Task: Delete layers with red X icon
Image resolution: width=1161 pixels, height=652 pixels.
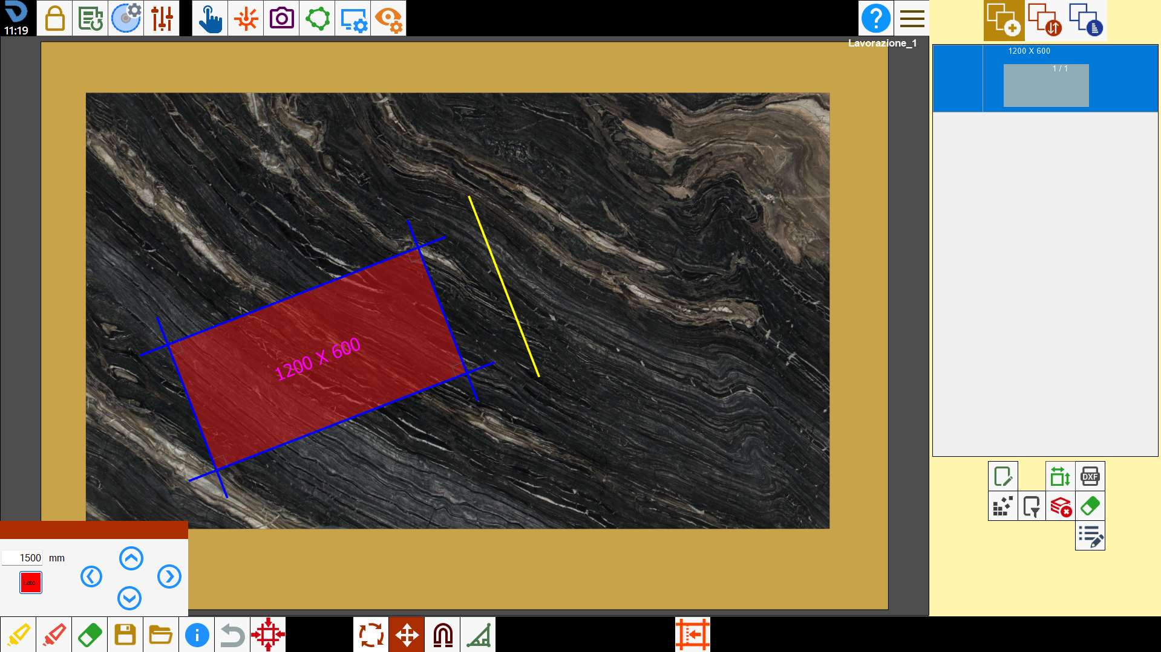Action: point(1060,506)
